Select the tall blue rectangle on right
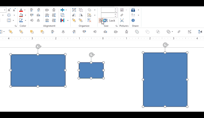Viewport: 204px width, 118px height. pos(165,79)
